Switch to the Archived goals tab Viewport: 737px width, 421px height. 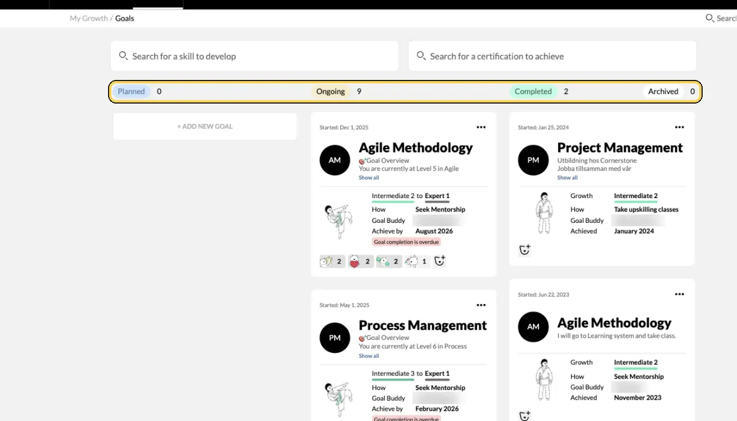[x=663, y=91]
